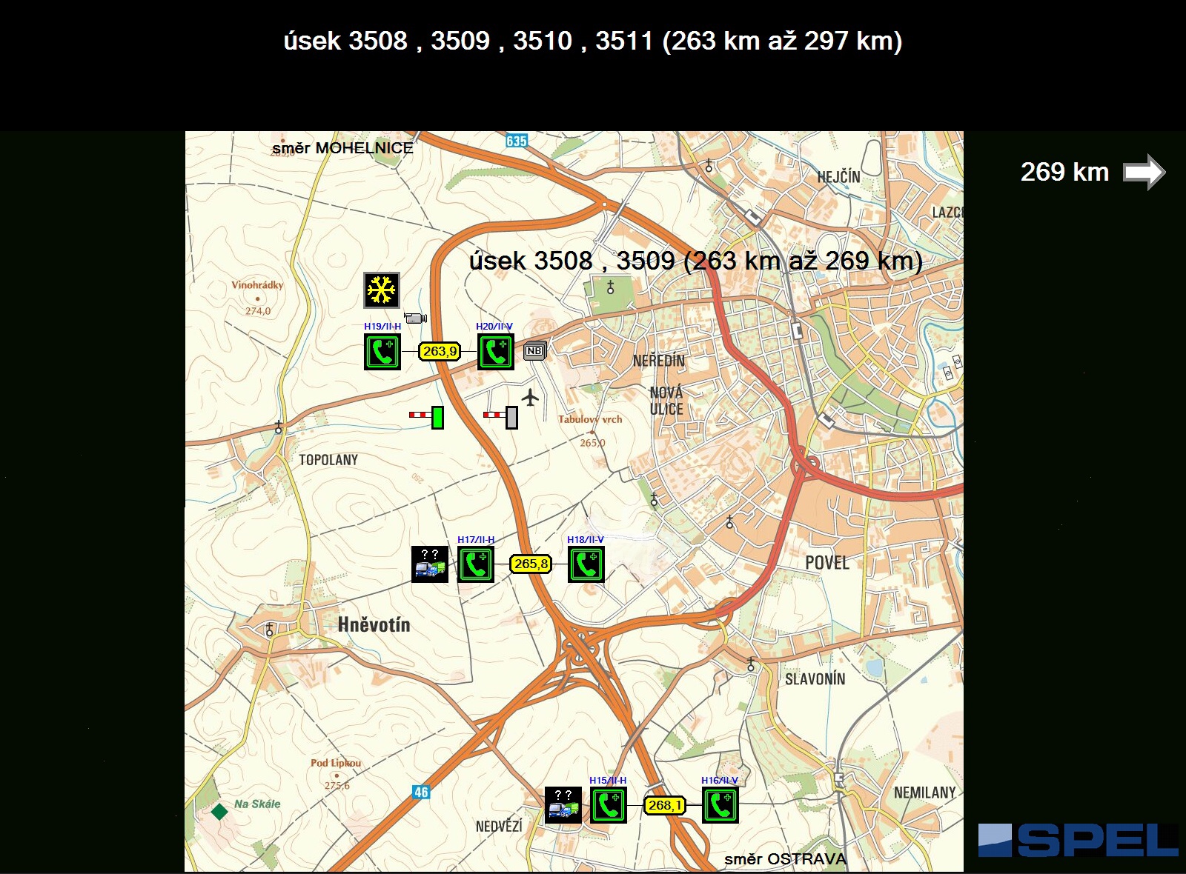Toggle the green barrier gate

coord(428,417)
